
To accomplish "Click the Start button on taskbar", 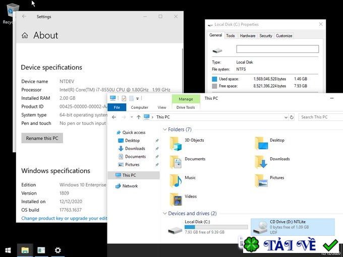I will pyautogui.click(x=8, y=250).
